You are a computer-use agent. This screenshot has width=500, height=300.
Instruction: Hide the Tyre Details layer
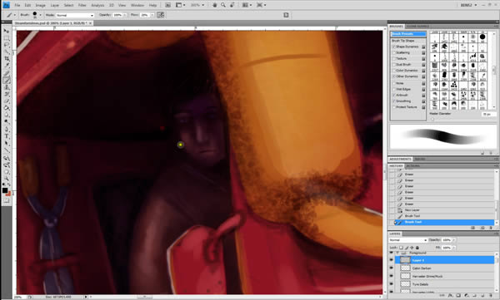392,284
